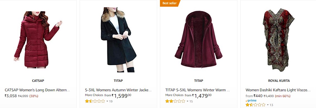Click the prime logo under the kaftan

click(251, 100)
